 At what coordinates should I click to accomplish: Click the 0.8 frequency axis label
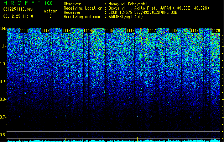[3, 99]
